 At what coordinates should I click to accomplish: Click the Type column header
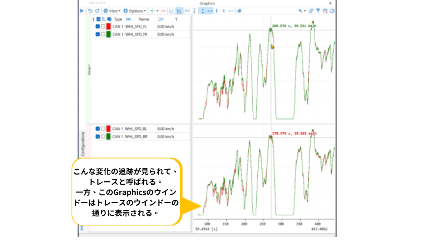pos(118,19)
